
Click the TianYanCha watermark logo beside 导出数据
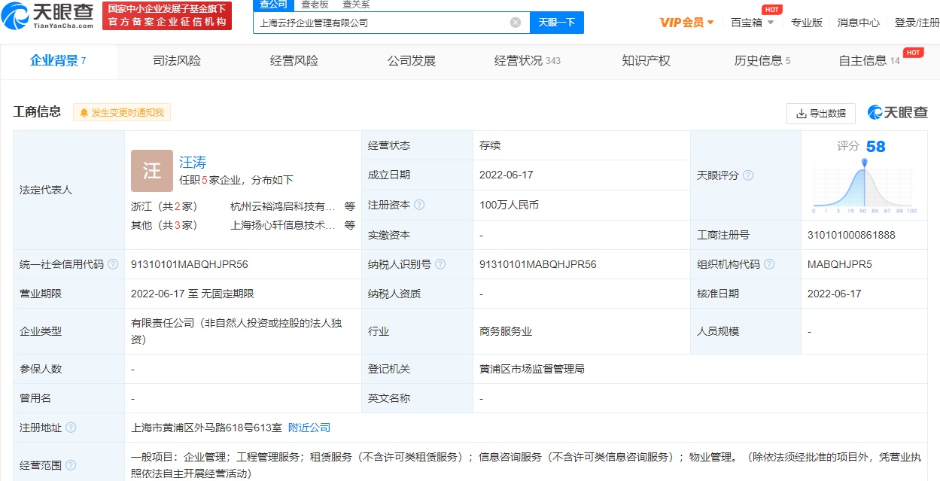click(899, 112)
